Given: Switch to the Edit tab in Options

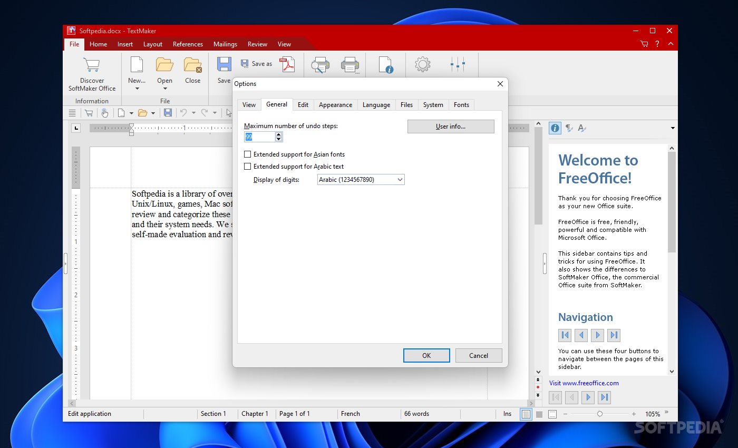Looking at the screenshot, I should coord(303,105).
